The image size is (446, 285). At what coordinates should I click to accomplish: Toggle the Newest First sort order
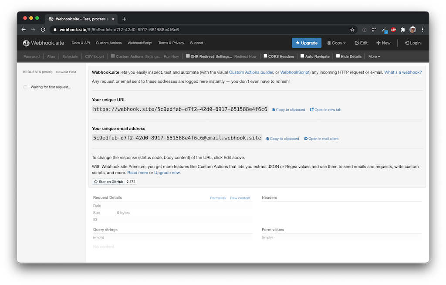(x=66, y=72)
